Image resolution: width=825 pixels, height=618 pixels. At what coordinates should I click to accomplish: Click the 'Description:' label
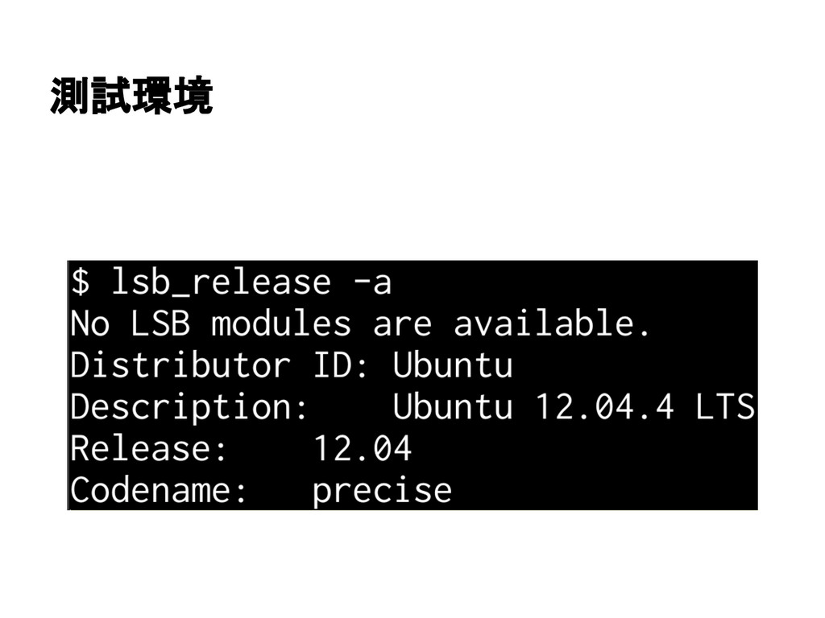[x=189, y=407]
